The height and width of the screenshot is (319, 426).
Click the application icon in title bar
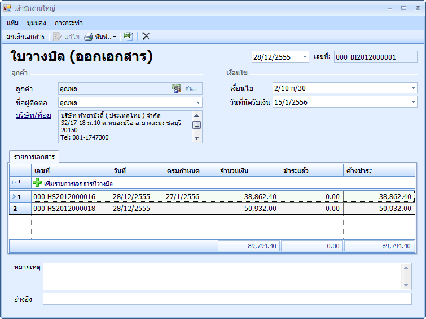coord(7,8)
